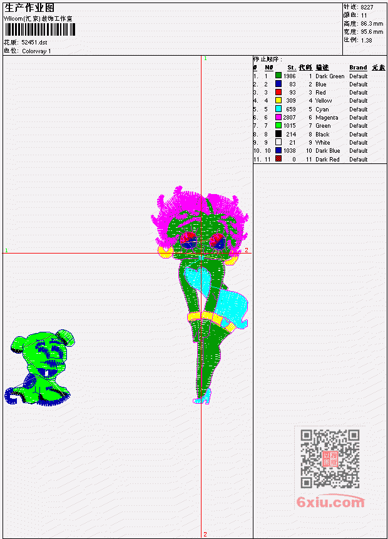Screen dimensions: 388x539
Task: Click the QR code image
Action: point(330,459)
